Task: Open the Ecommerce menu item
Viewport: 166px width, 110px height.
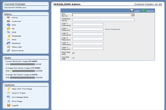Action: click(x=18, y=51)
